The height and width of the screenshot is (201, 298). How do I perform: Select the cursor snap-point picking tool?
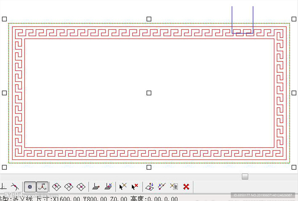pyautogui.click(x=123, y=187)
